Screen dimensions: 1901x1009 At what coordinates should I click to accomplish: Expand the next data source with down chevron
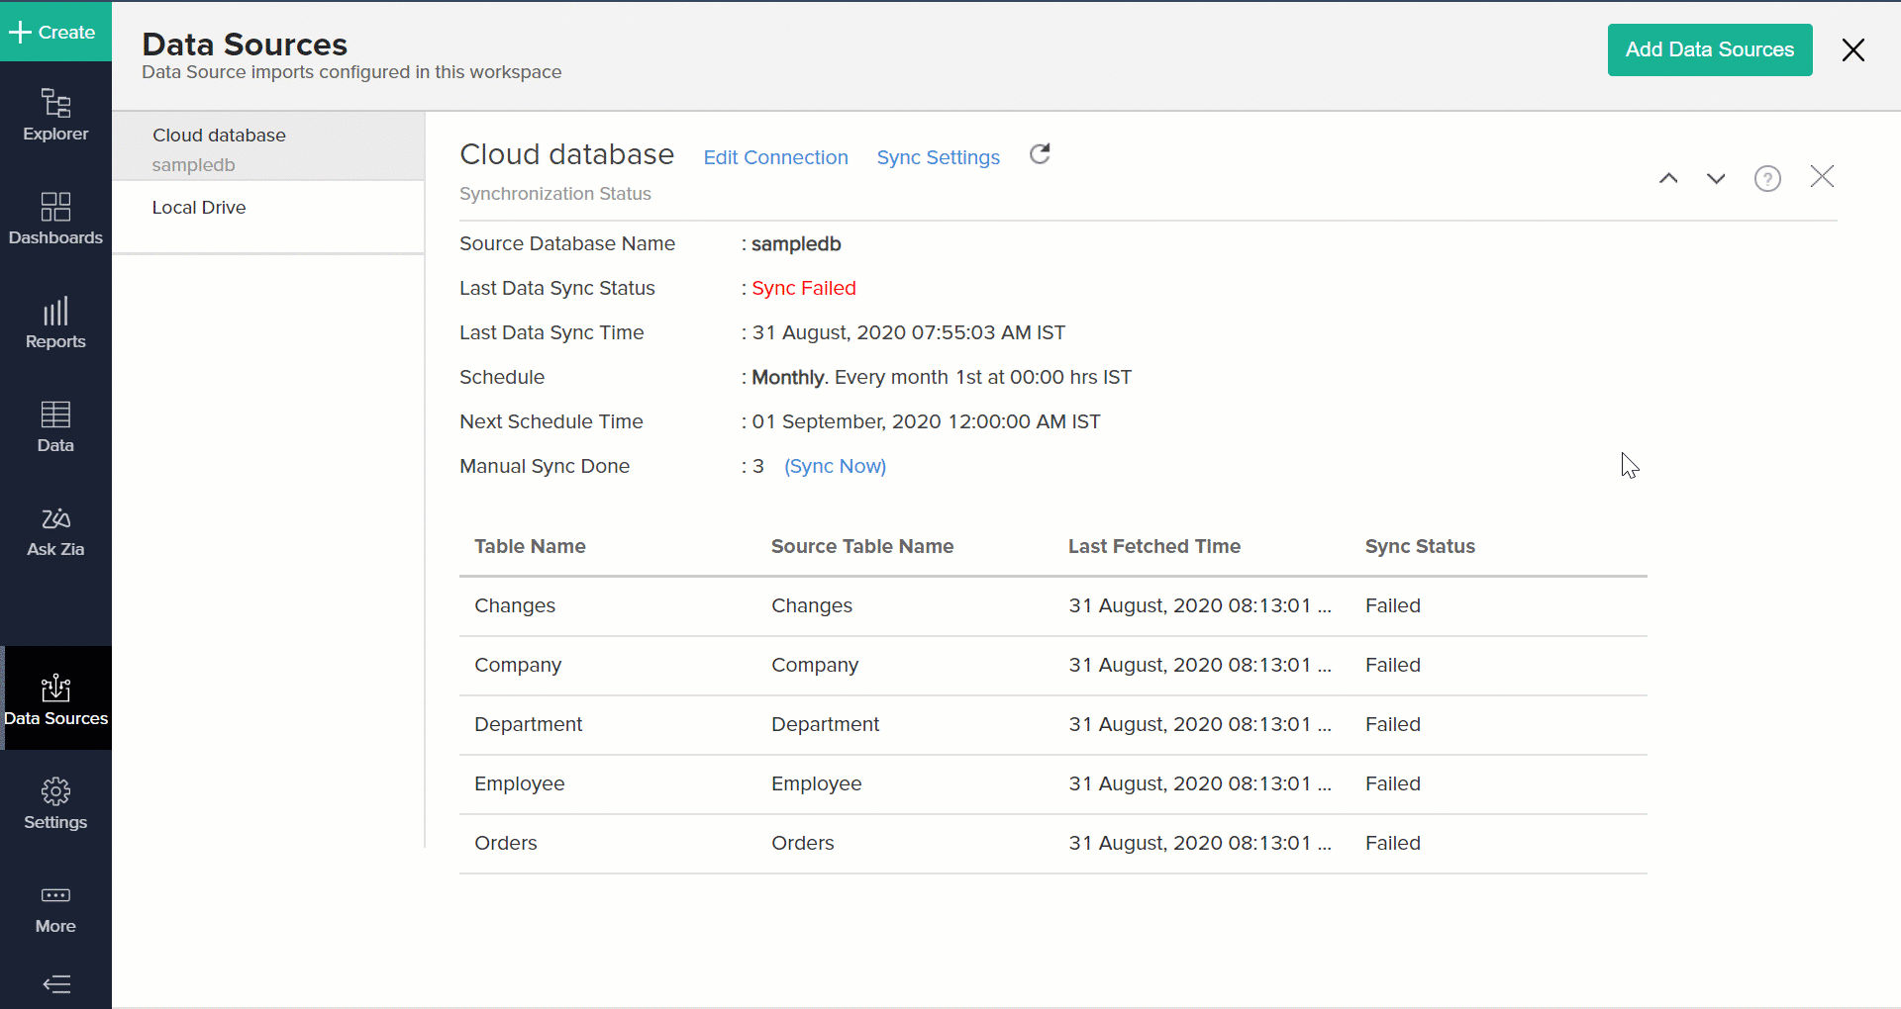coord(1716,179)
